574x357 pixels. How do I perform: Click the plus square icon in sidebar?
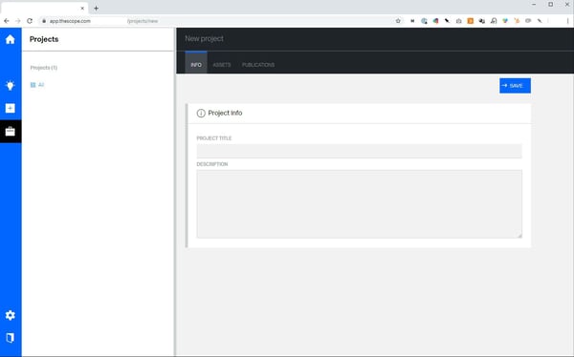point(11,108)
